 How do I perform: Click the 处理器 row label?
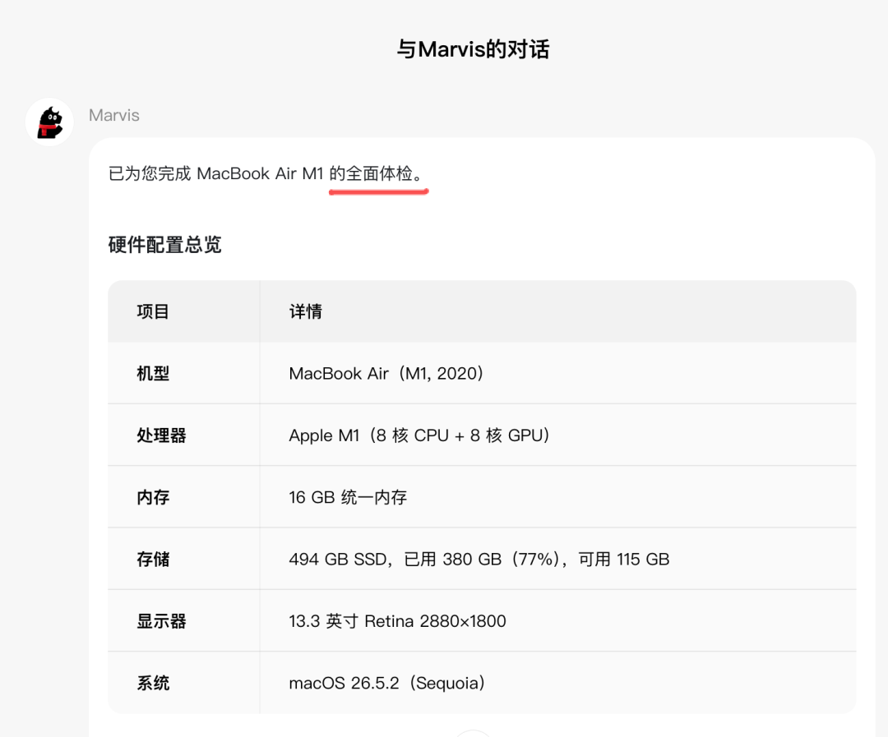pyautogui.click(x=161, y=435)
